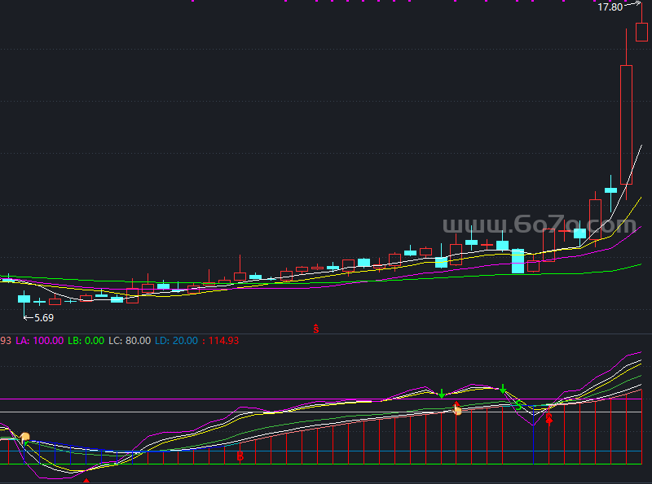Select the LC: 80.00 indicator label
This screenshot has height=484, width=652.
click(x=129, y=341)
